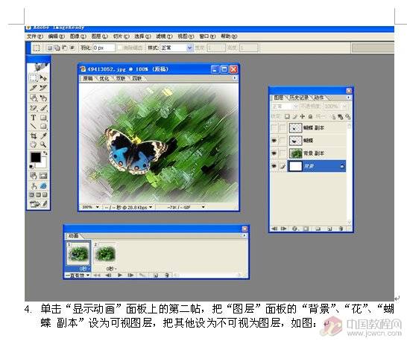The width and height of the screenshot is (407, 341).
Task: Open the 样式 style dropdown
Action: [x=190, y=48]
